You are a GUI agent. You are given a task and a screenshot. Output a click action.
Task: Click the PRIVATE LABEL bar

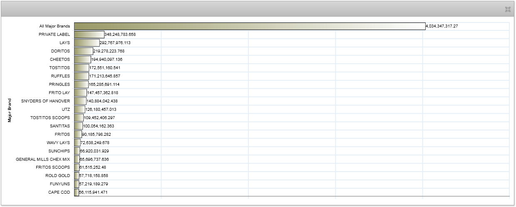89,35
